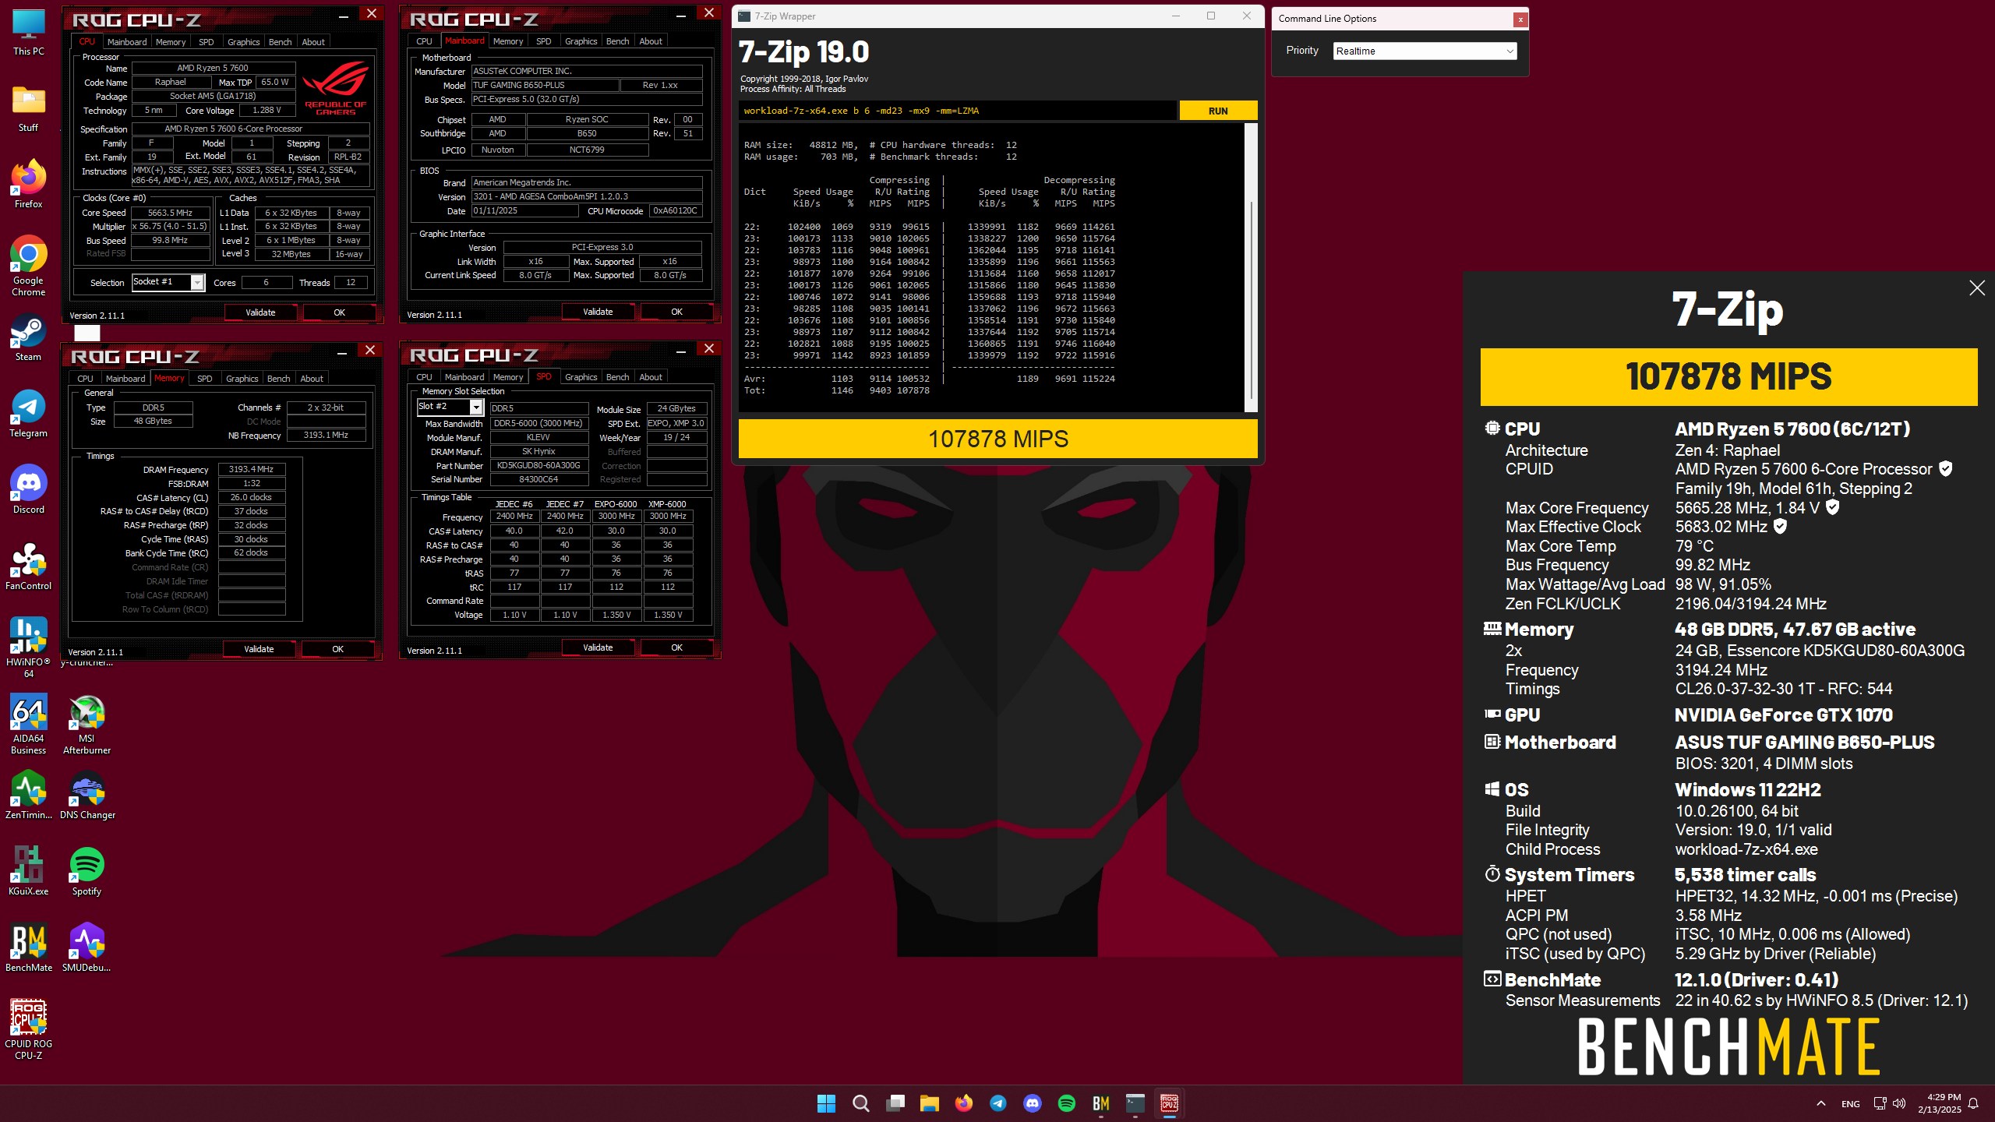
Task: Open Spotify from taskbar
Action: coord(1067,1103)
